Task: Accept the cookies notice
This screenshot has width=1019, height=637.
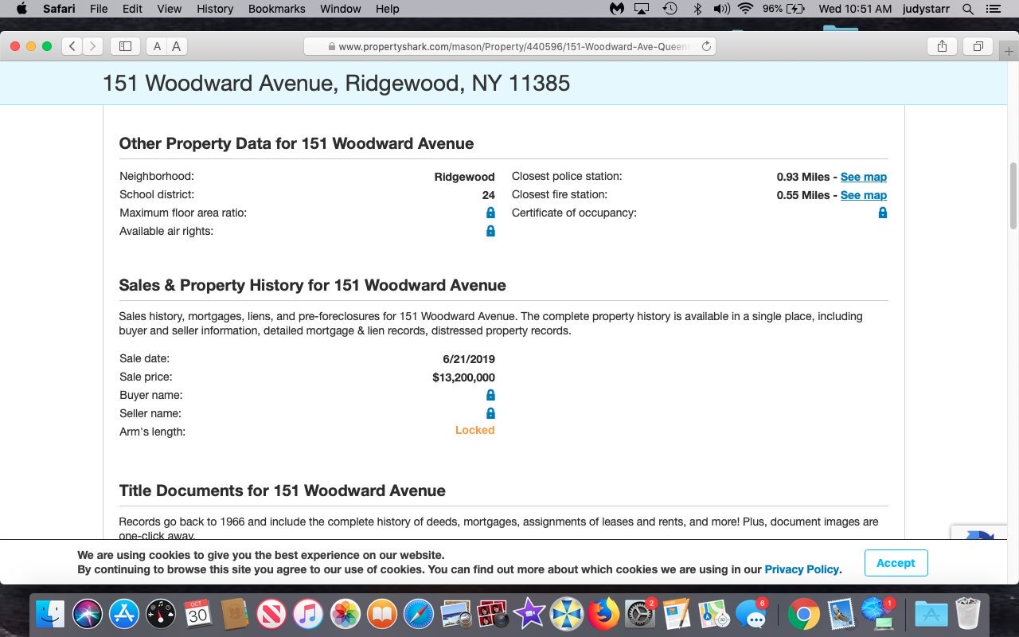Action: click(x=896, y=563)
